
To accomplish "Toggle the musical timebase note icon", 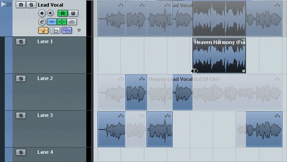I will (43, 30).
